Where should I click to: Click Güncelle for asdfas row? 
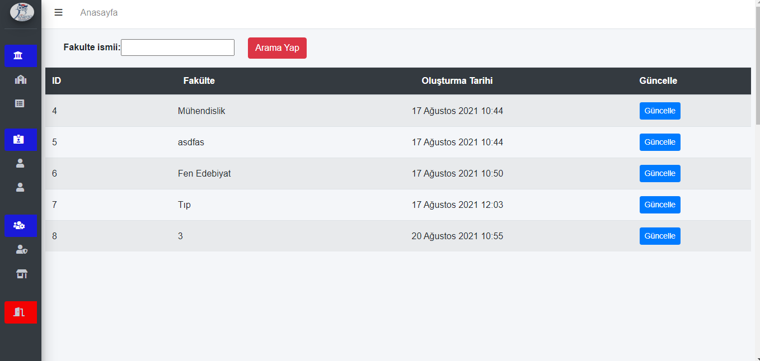tap(660, 142)
